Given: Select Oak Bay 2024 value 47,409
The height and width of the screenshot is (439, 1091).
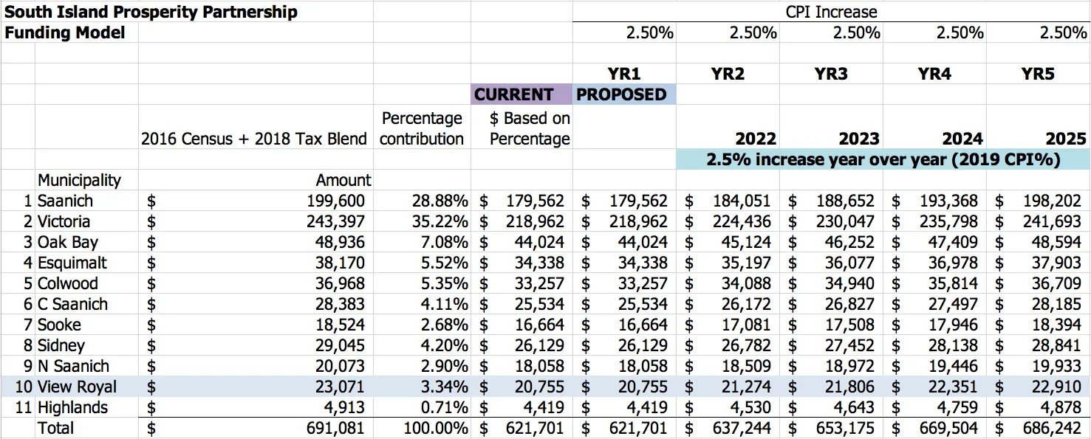Looking at the screenshot, I should click(x=953, y=242).
